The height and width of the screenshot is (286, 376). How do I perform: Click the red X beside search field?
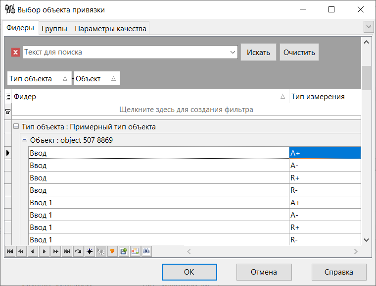(15, 52)
